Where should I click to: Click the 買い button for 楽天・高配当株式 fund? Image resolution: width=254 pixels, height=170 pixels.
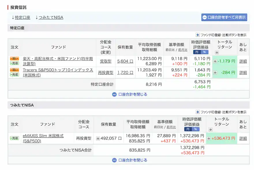pos(14,58)
